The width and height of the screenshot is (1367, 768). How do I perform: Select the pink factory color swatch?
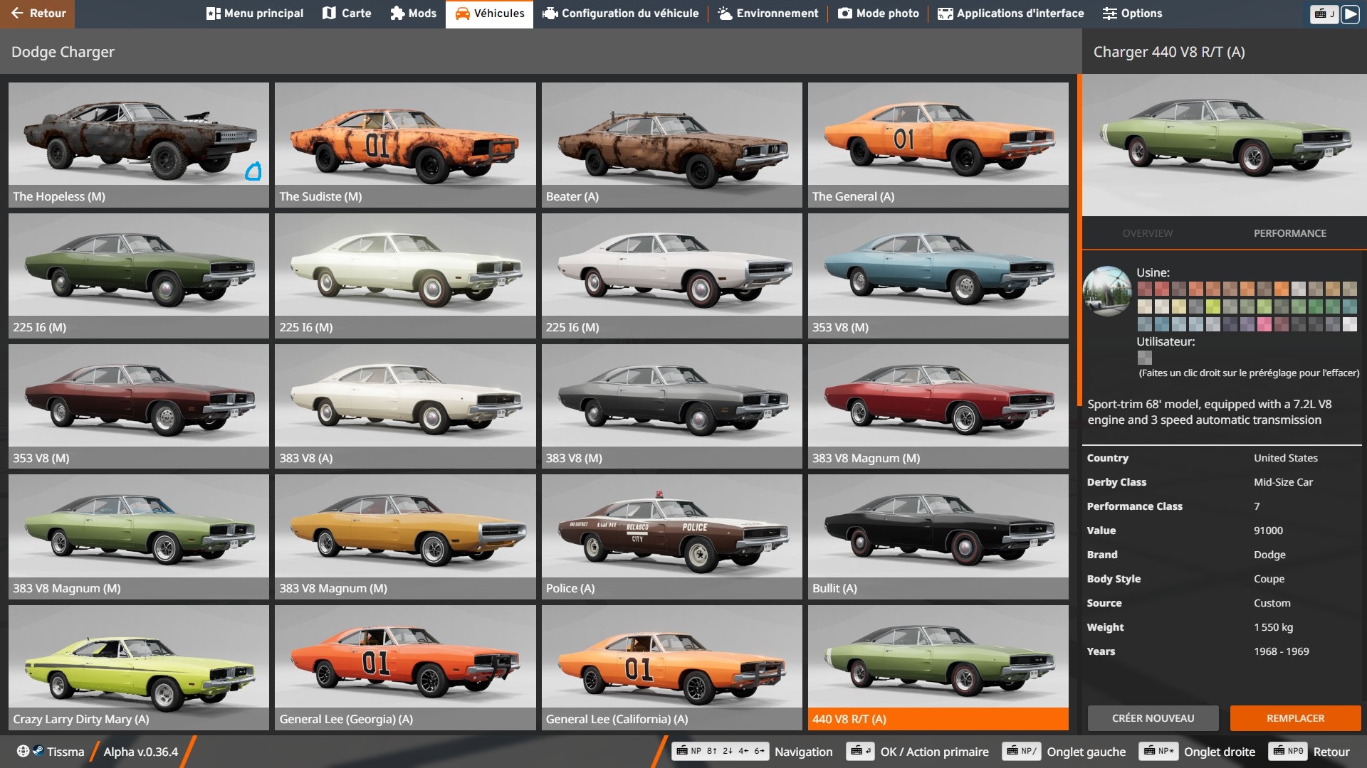coord(1264,324)
